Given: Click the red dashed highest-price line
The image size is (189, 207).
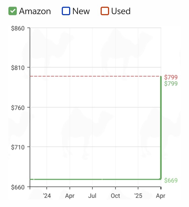Looking at the screenshot, I should pos(94,76).
